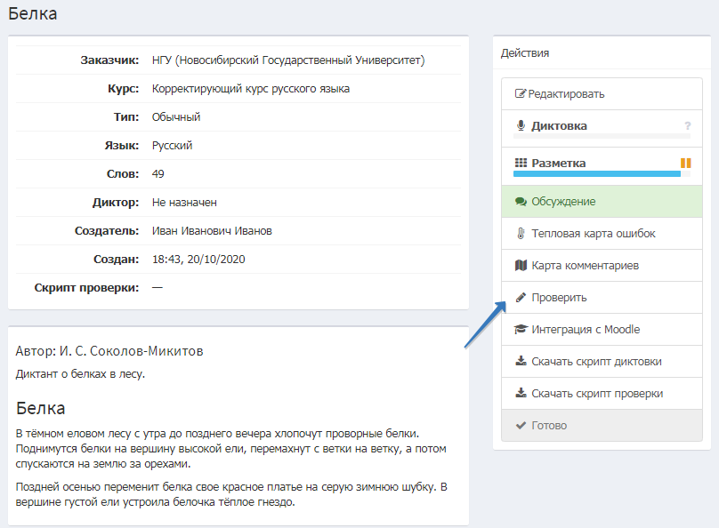
Task: Click the graduation cap icon for Moodle
Action: coord(521,330)
